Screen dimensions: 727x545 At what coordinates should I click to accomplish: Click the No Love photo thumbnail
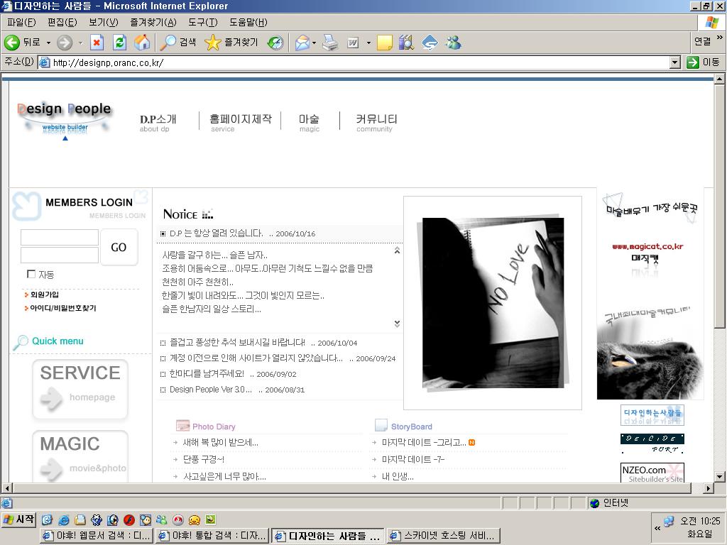pos(493,302)
